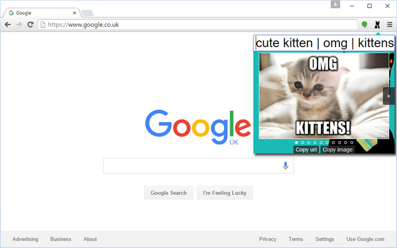
Task: Click the address bar showing www.google.co.uk
Action: click(197, 25)
